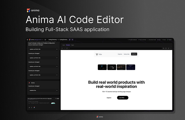The height and width of the screenshot is (120, 185).
Task: Click the preview URL address field
Action: click(x=115, y=48)
